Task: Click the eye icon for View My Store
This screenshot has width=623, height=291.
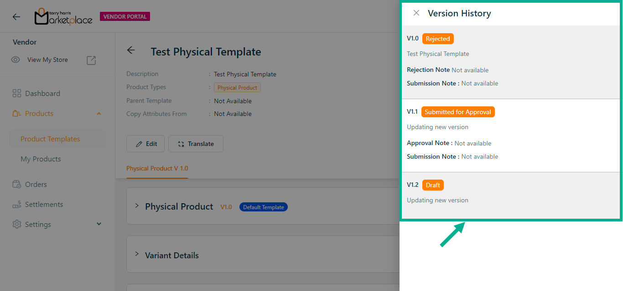Action: [x=16, y=60]
